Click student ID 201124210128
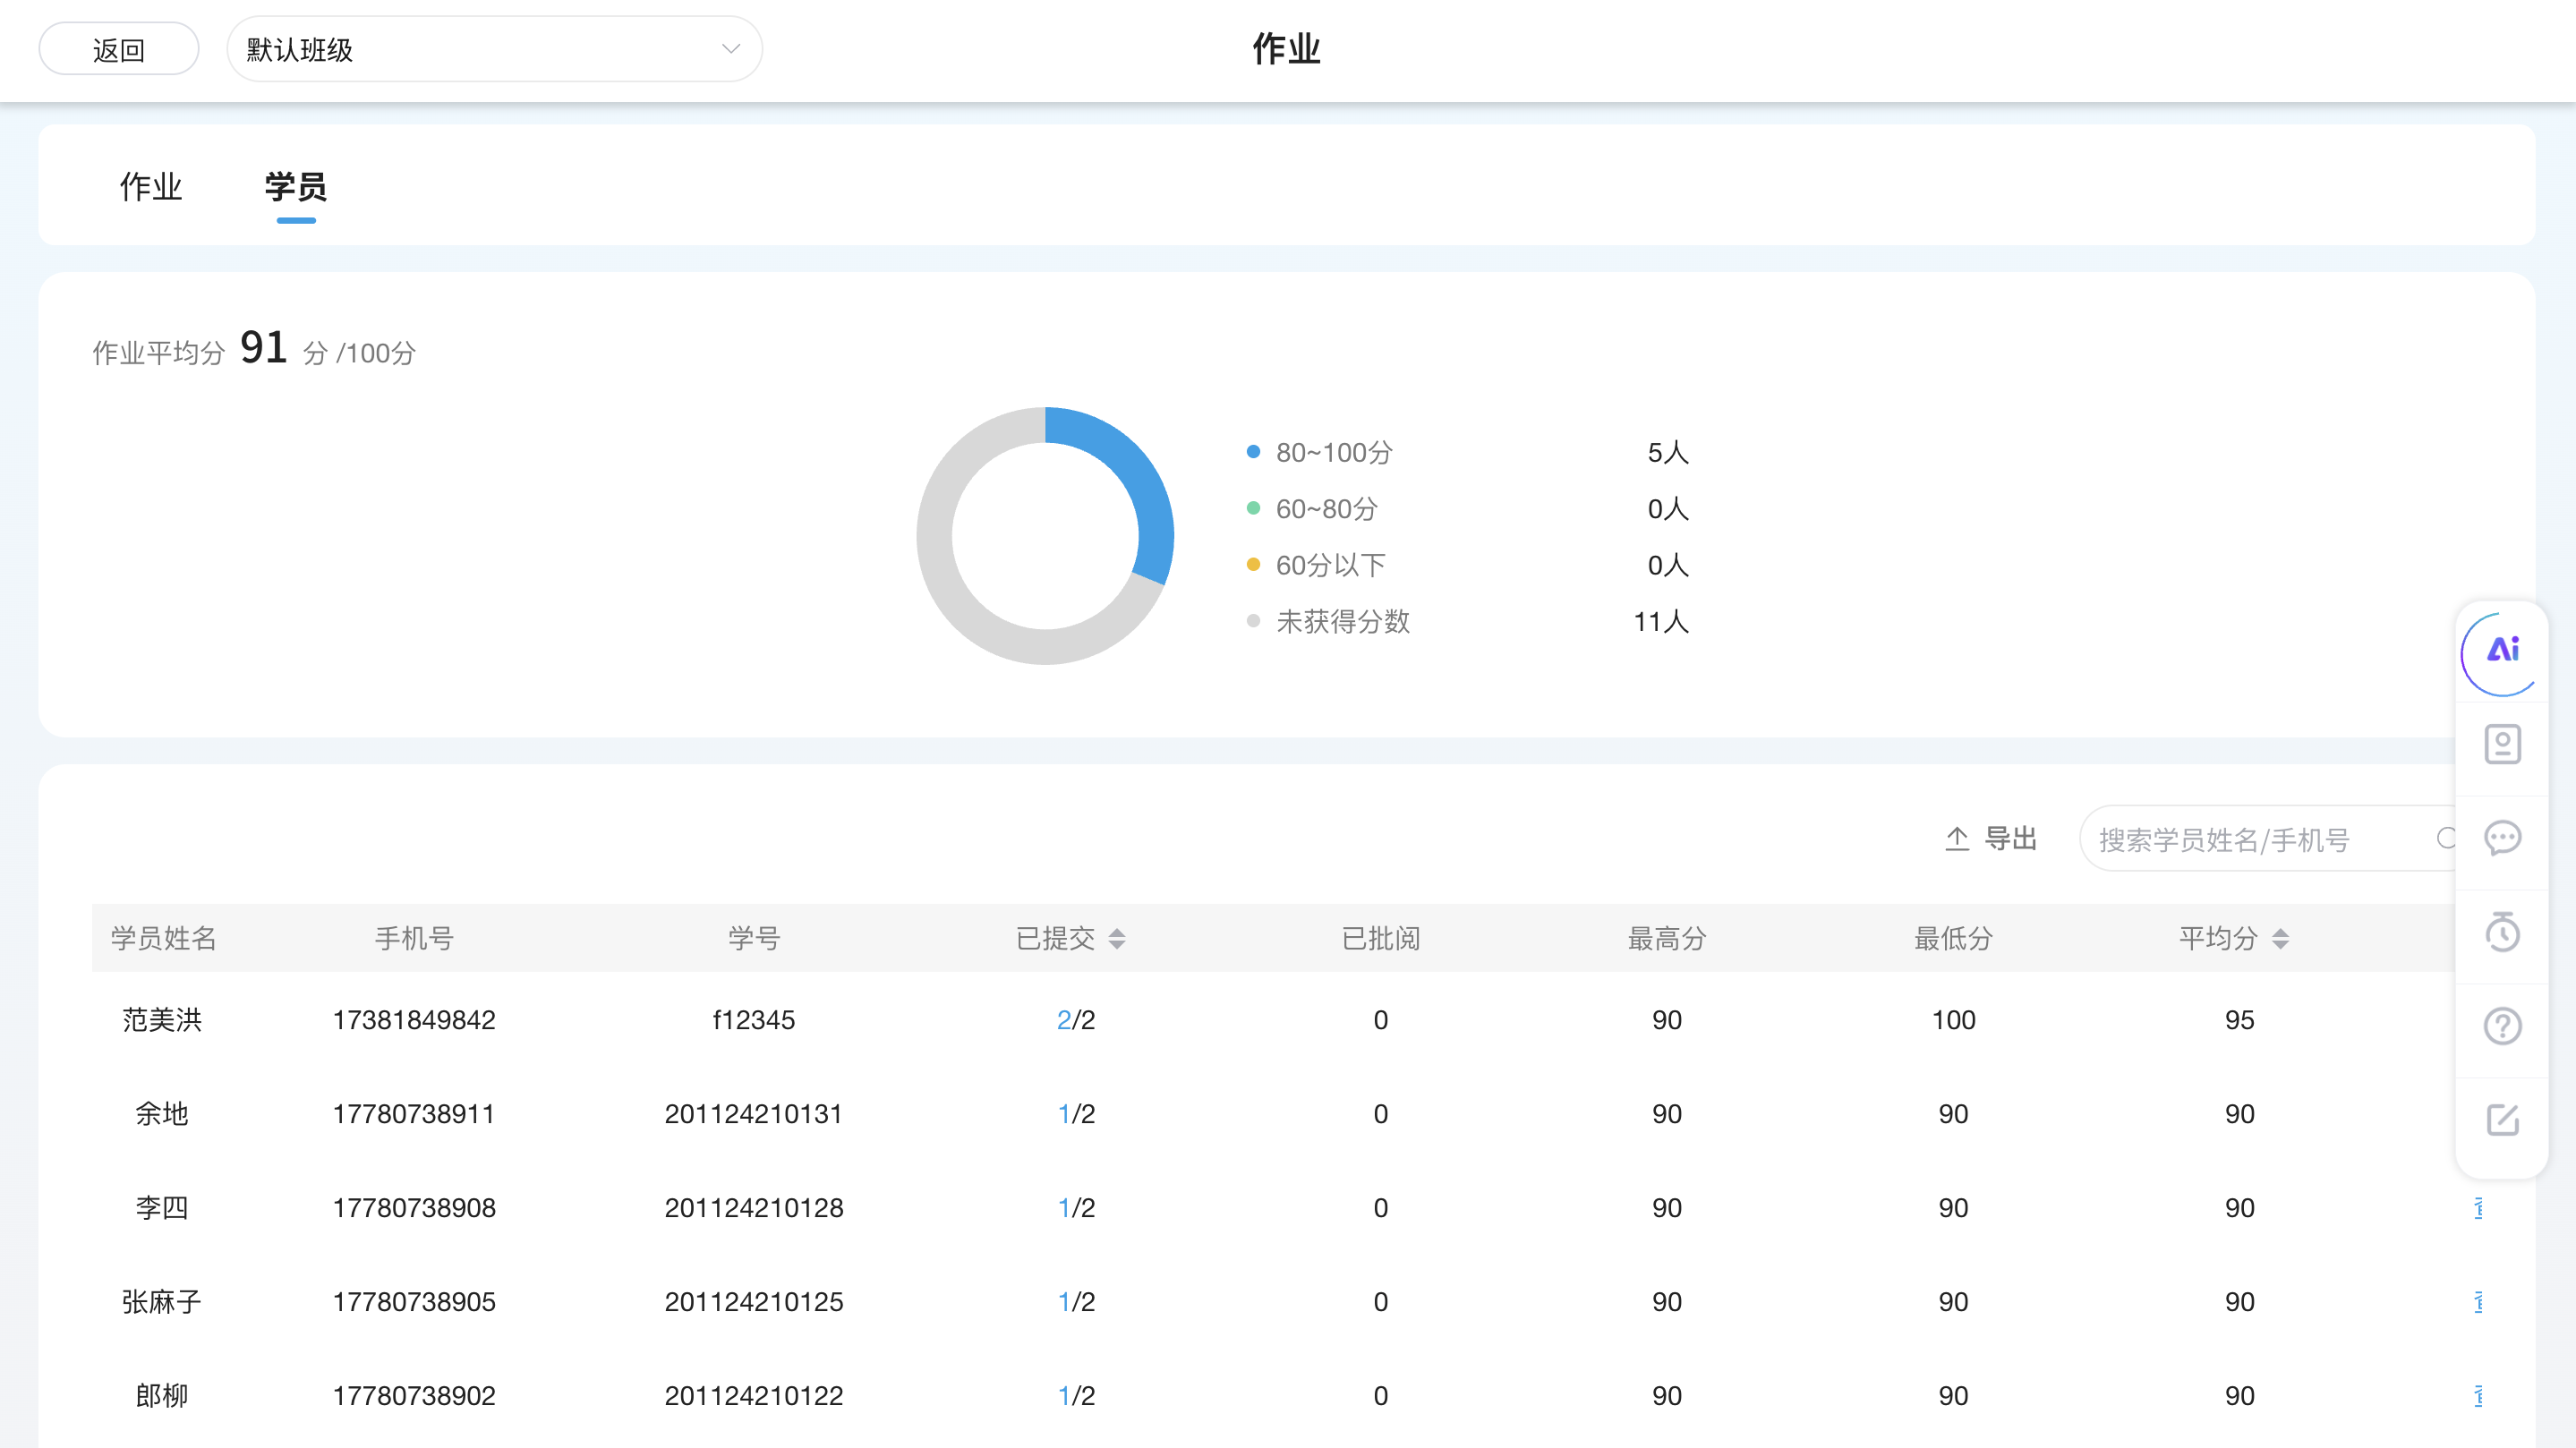Image resolution: width=2576 pixels, height=1448 pixels. [753, 1208]
